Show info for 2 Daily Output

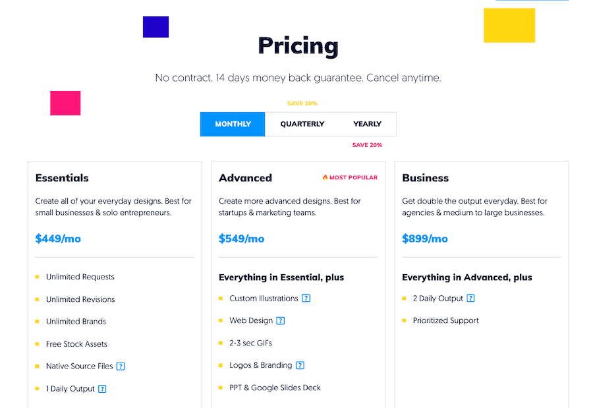click(470, 298)
